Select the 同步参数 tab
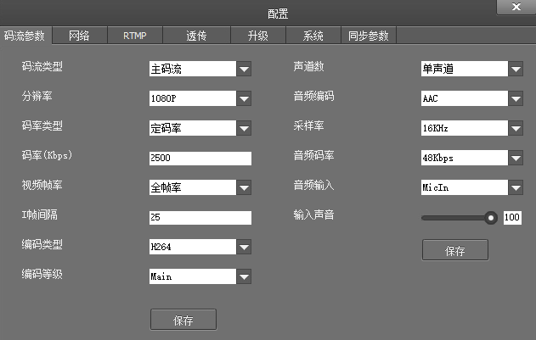536x340 pixels. (369, 36)
